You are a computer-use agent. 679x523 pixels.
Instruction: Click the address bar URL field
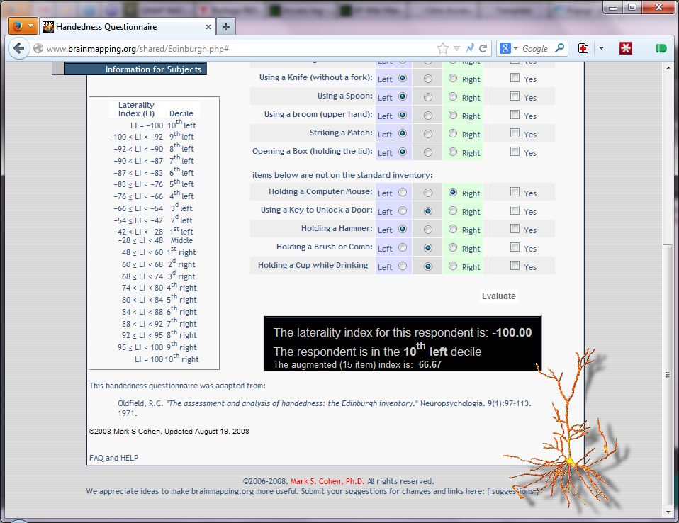click(x=234, y=49)
